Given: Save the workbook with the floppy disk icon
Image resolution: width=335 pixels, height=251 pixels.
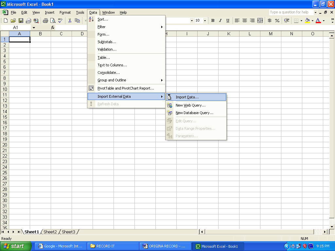Looking at the screenshot, I should (21, 21).
